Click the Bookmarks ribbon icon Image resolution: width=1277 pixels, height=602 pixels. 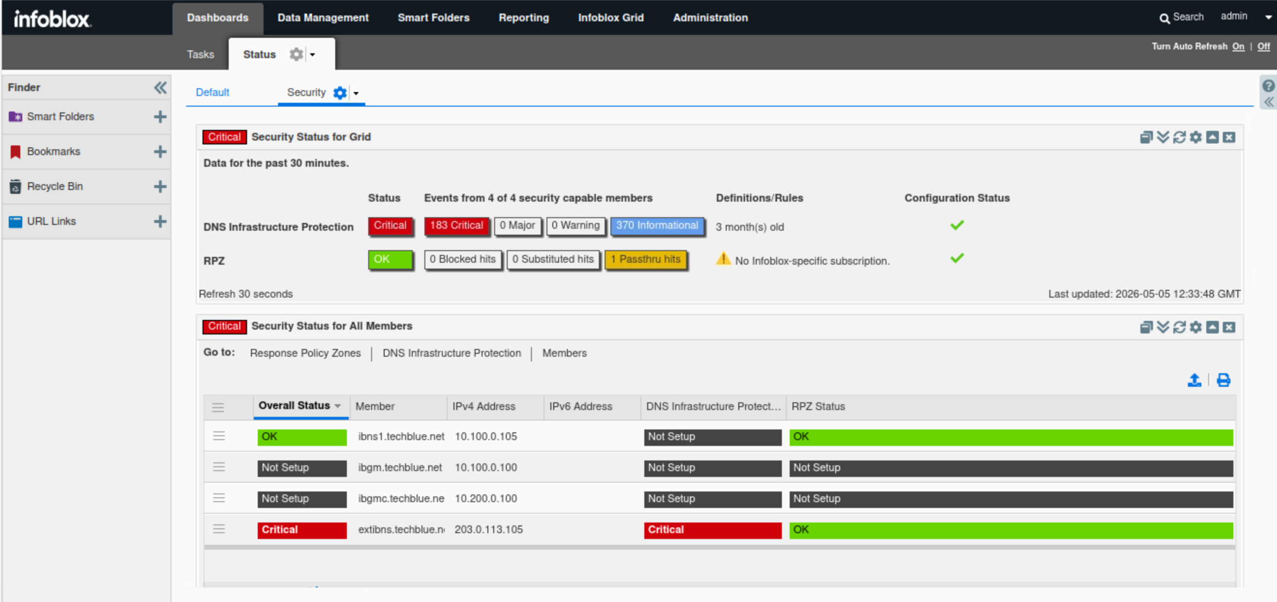[x=16, y=152]
